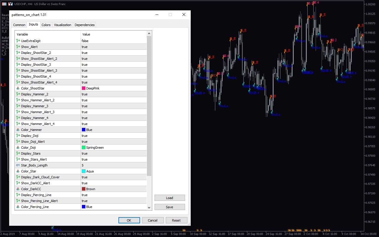Toggle Display_Doji value
379x237 pixels.
click(x=114, y=136)
